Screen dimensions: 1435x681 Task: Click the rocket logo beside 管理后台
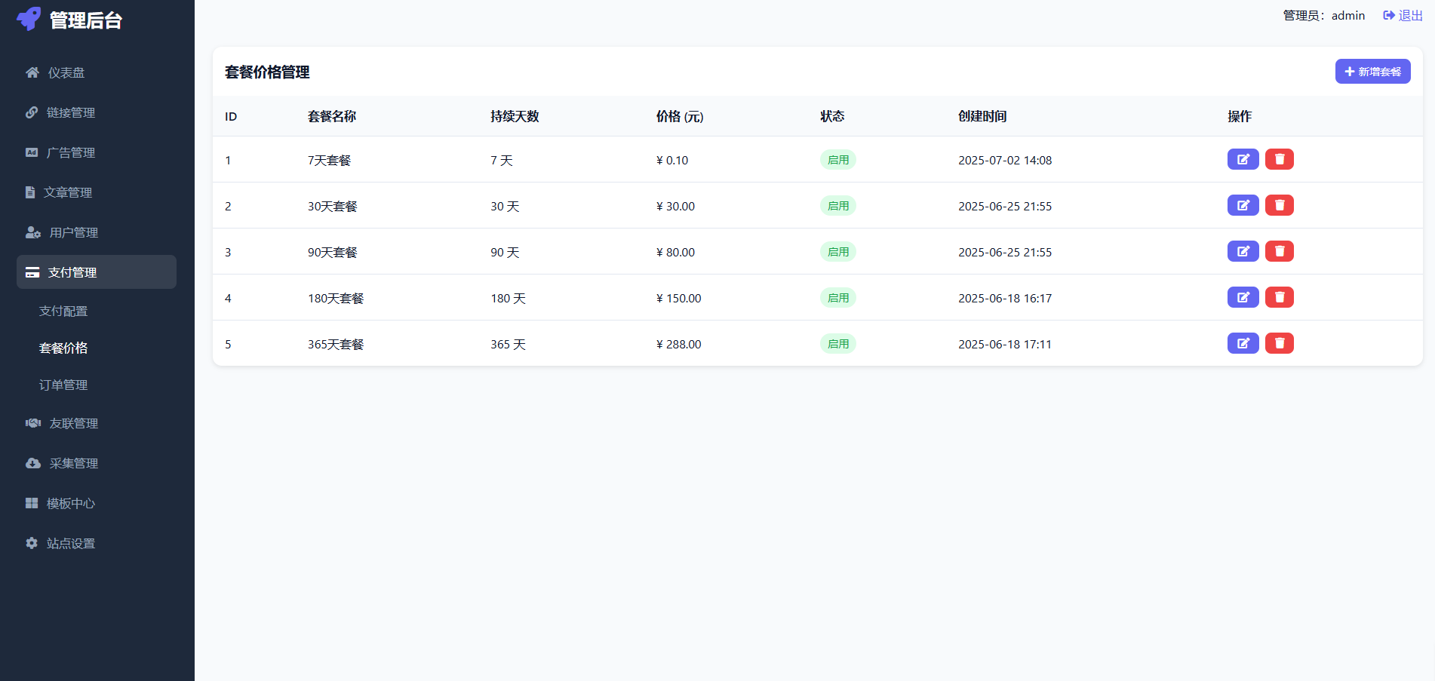click(x=29, y=19)
